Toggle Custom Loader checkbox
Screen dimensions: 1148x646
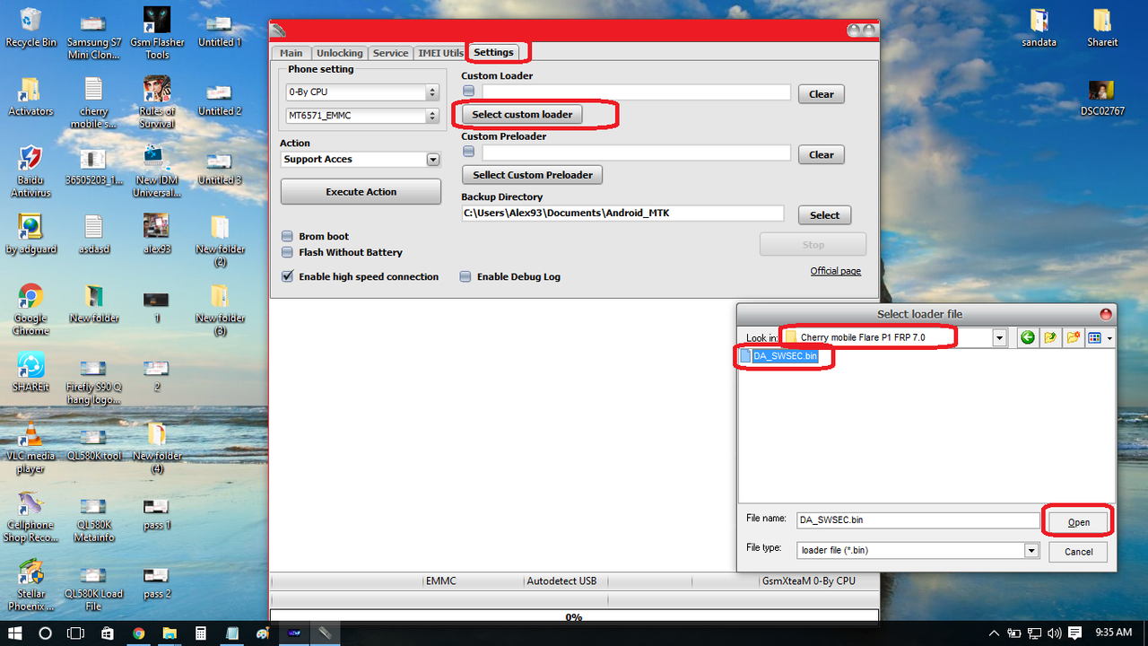click(x=468, y=92)
